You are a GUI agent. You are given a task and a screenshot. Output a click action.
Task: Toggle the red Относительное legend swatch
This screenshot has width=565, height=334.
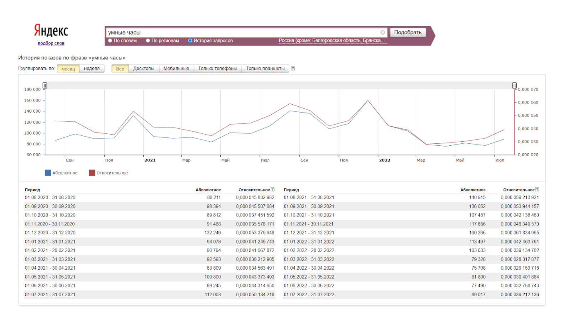(x=92, y=173)
